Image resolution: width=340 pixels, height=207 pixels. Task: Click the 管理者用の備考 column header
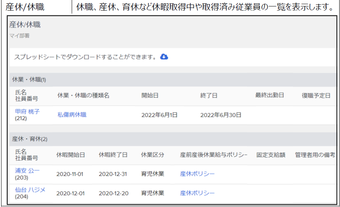tap(315, 155)
